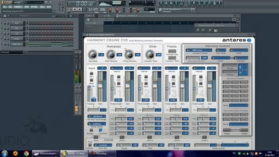Open the Voice 4 Interval dropdown
Viewport: 279px width, 157px height.
coord(199,68)
